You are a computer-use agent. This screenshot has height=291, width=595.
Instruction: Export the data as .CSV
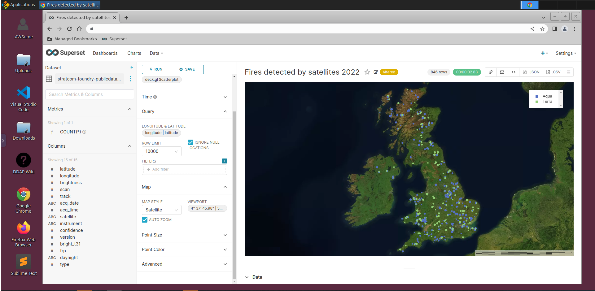pyautogui.click(x=553, y=72)
